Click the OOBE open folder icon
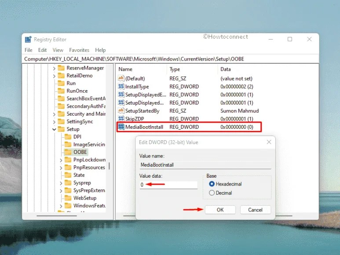The width and height of the screenshot is (340, 255). point(68,152)
